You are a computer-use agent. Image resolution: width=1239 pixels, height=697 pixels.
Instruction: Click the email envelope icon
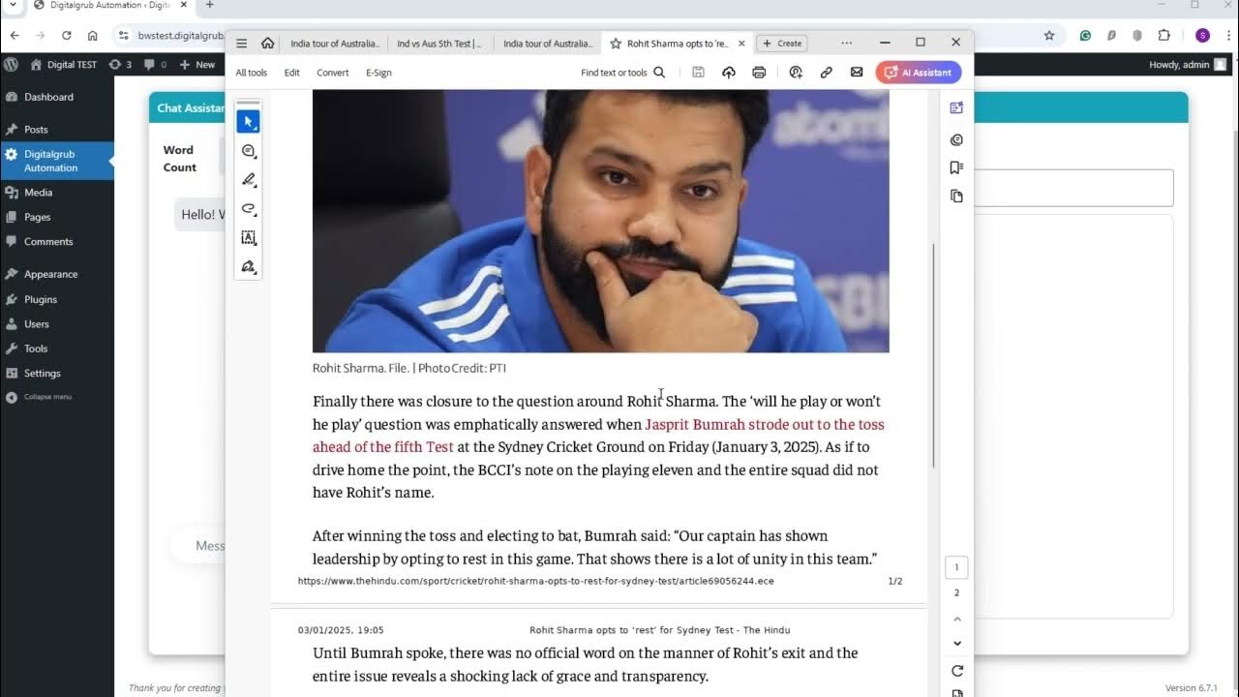pyautogui.click(x=857, y=73)
